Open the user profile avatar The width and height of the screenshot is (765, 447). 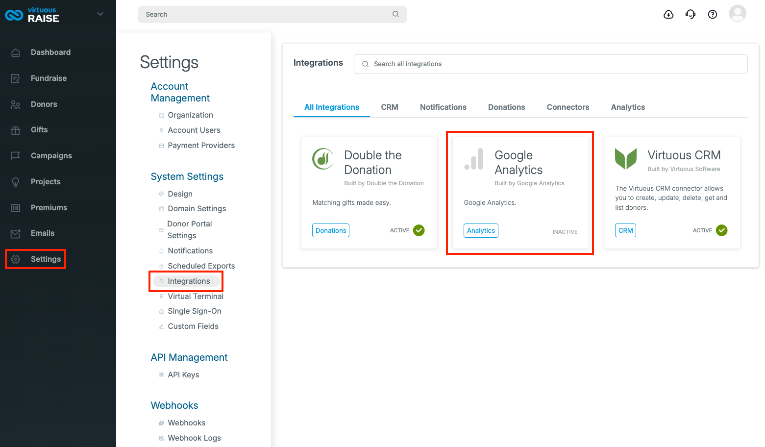tap(738, 14)
